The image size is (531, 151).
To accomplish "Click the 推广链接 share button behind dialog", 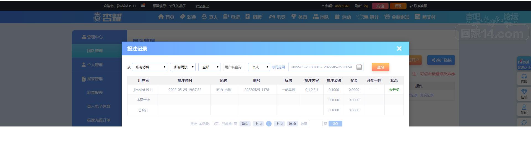I will click(x=441, y=60).
